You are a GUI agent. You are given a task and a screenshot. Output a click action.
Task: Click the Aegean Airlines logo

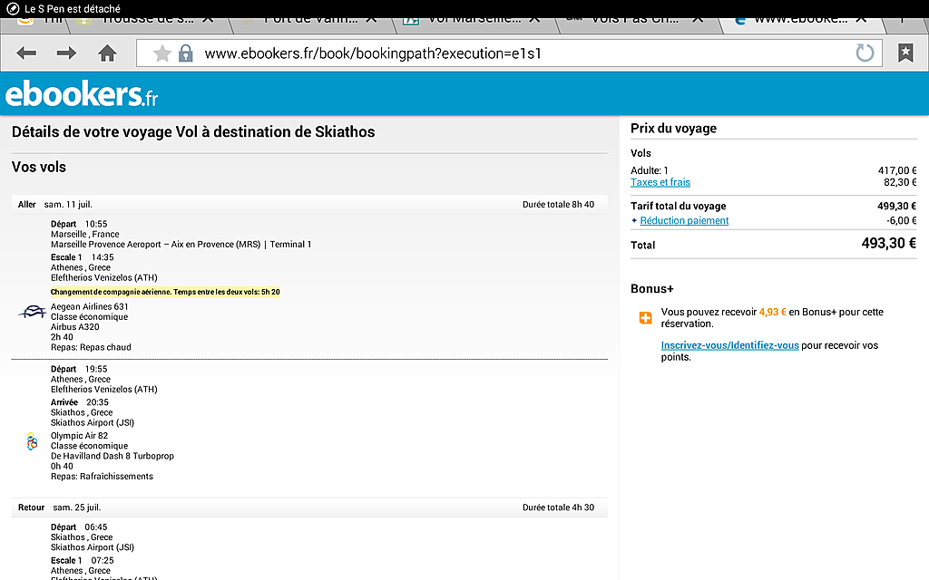tap(32, 312)
